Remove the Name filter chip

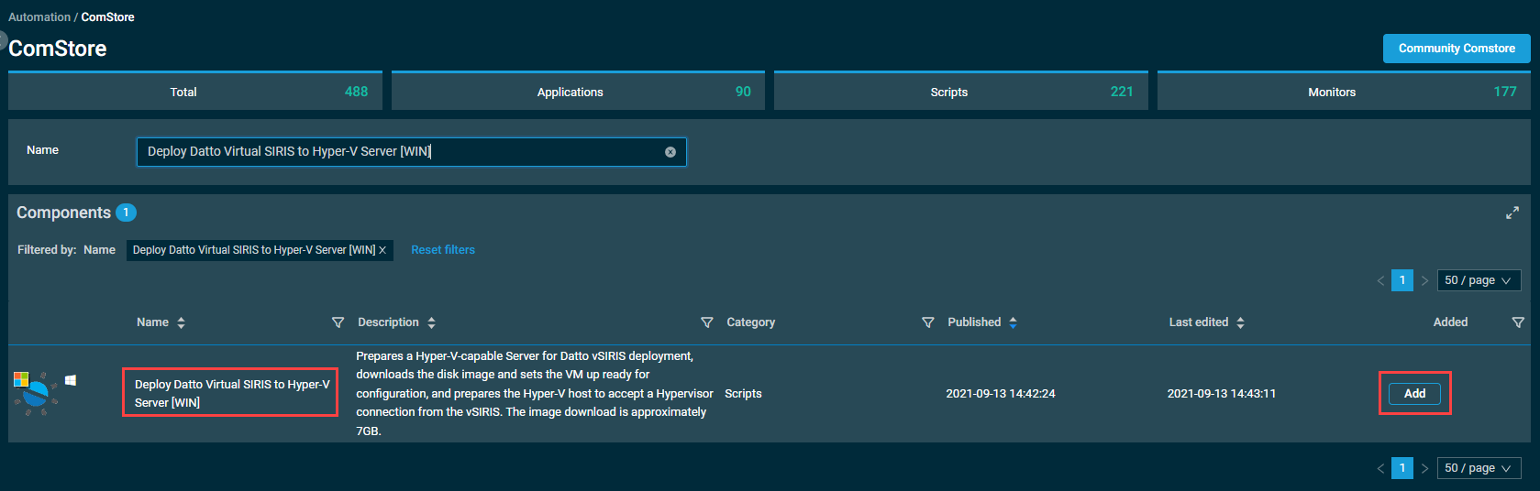(382, 250)
